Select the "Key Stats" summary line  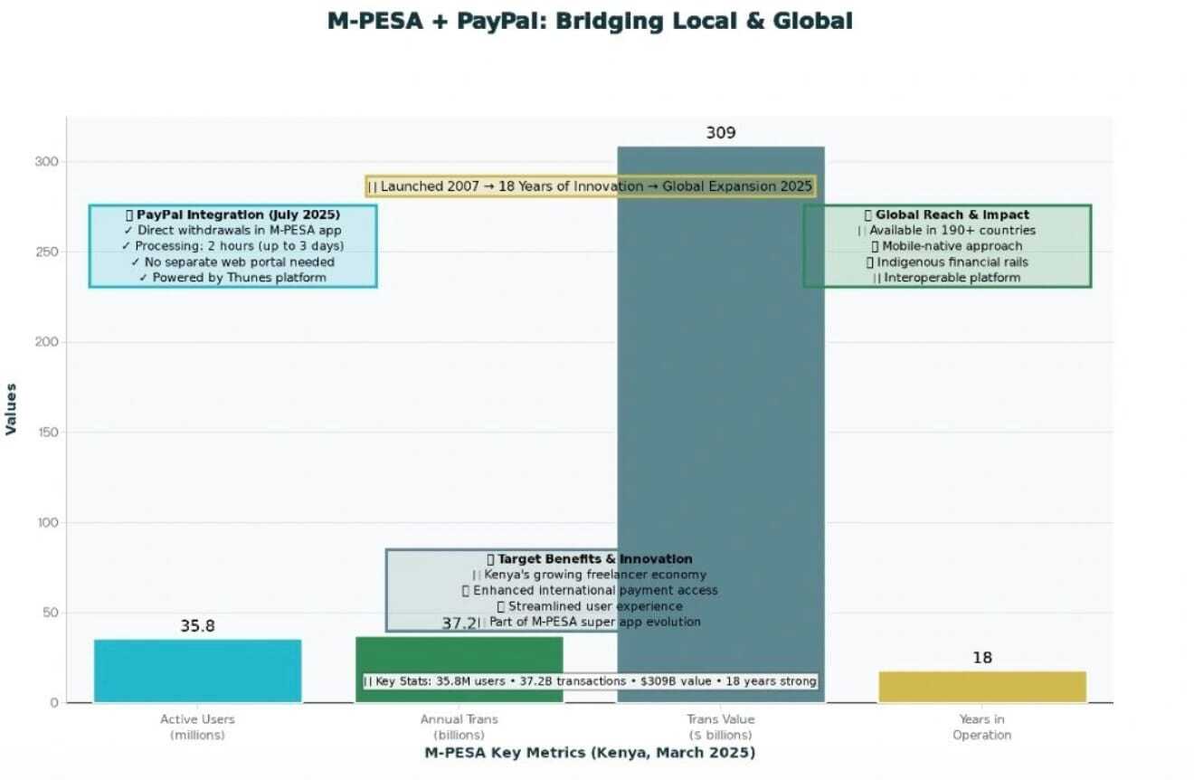590,681
